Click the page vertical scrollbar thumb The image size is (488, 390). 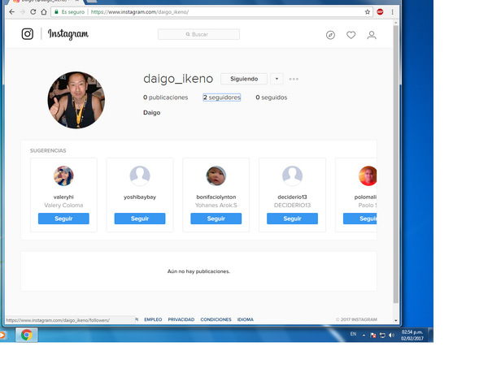tap(395, 164)
